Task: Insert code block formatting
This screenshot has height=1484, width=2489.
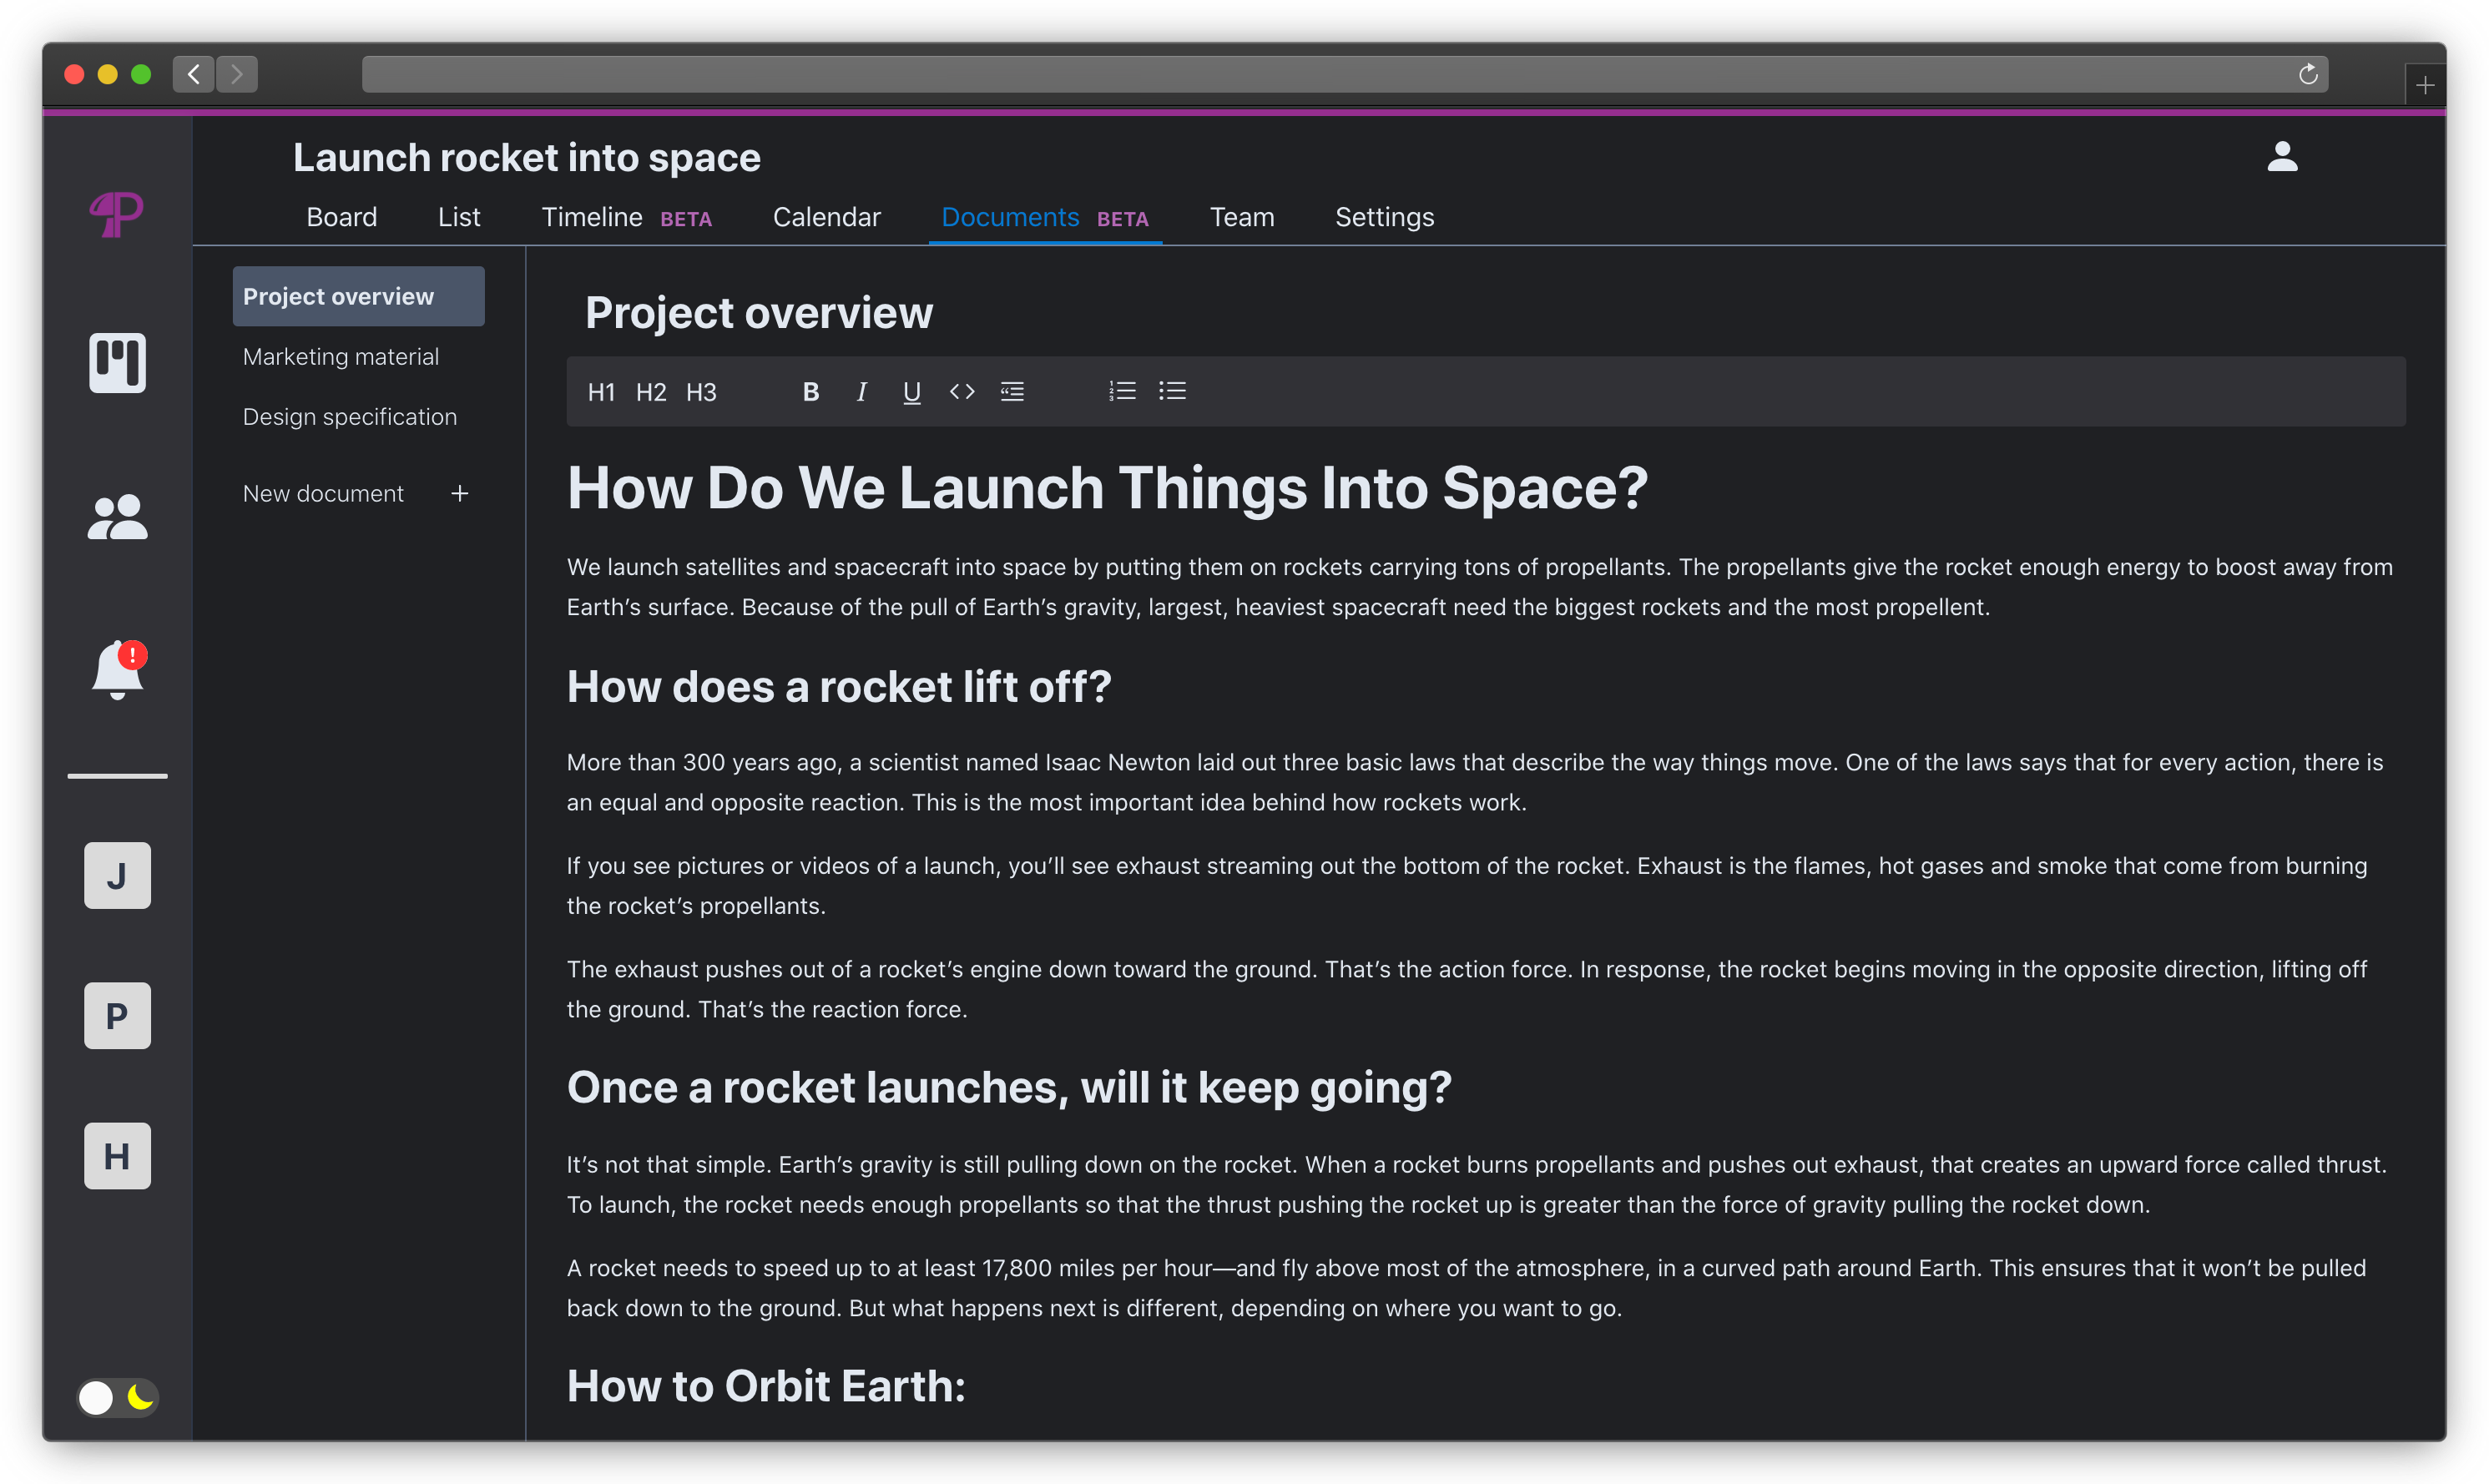Action: coord(962,392)
